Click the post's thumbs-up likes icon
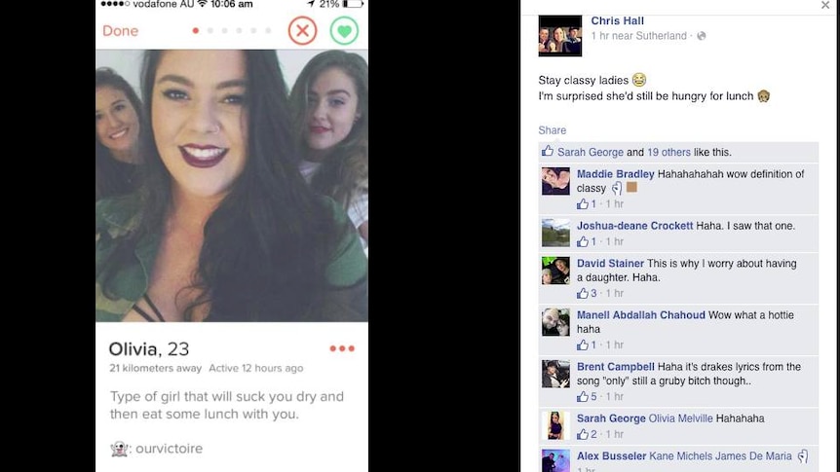 pos(548,152)
